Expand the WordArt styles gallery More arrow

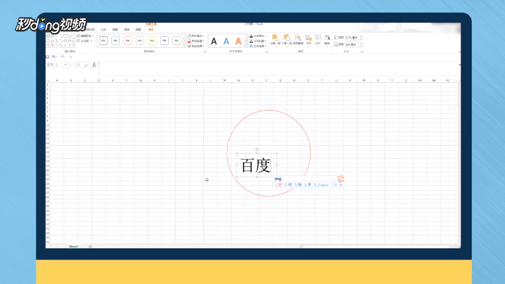(x=246, y=46)
